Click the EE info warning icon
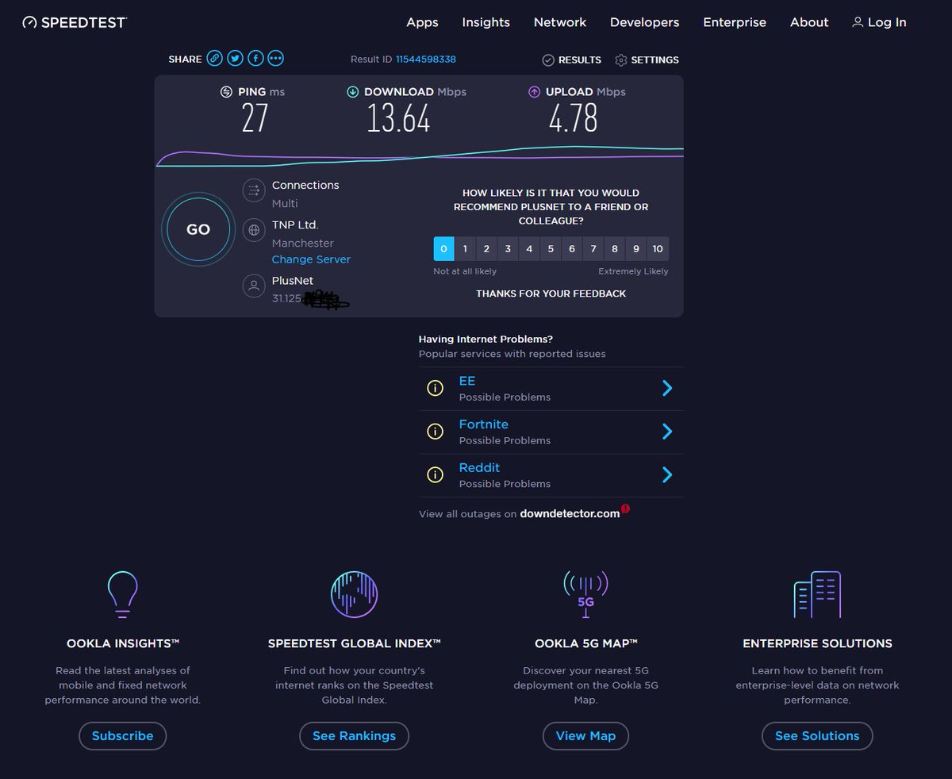Screen dimensions: 952x779 point(435,388)
